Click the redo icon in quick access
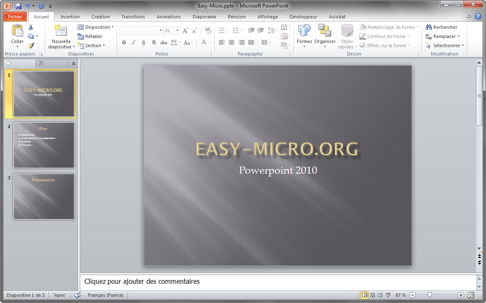 [x=41, y=6]
